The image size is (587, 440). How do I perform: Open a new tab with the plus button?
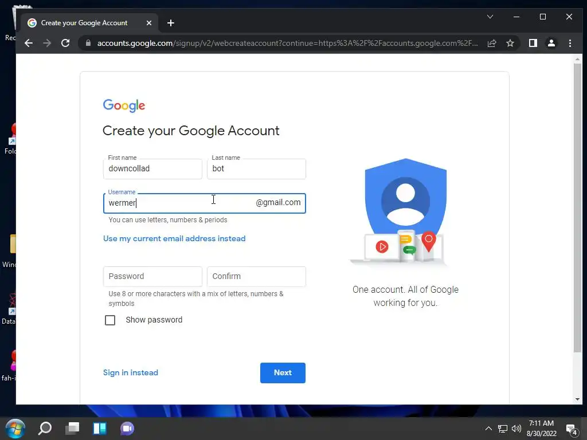(x=171, y=23)
